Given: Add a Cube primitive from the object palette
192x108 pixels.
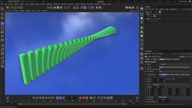Looking at the screenshot, I should click(x=142, y=18).
